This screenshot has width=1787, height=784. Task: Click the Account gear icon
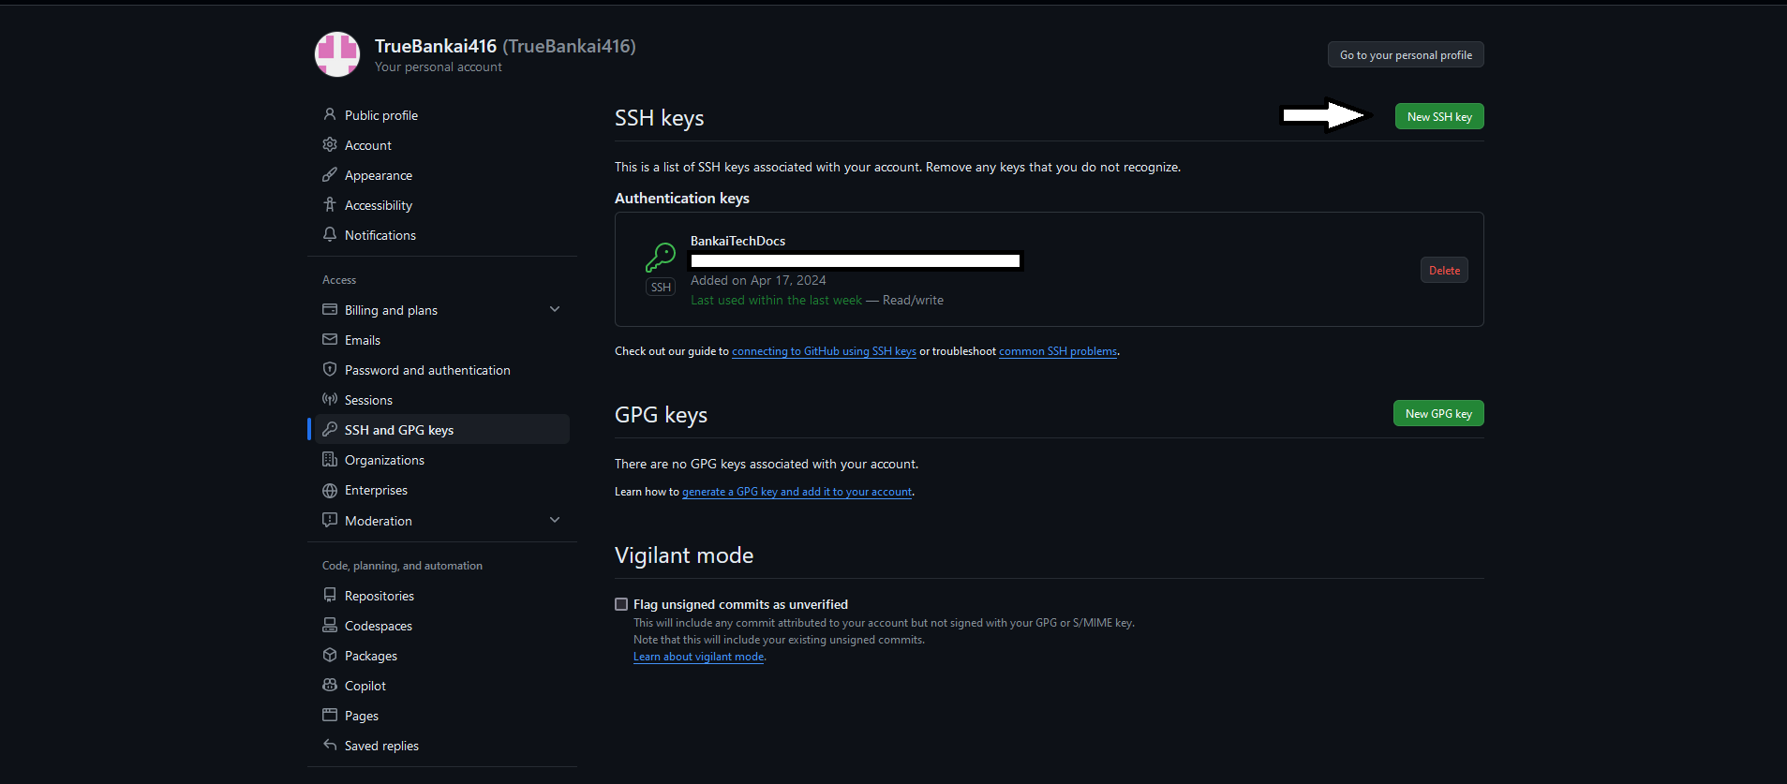[x=330, y=144]
